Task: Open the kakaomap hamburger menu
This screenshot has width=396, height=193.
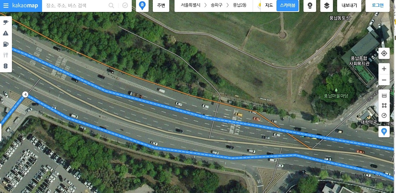Action: (6, 6)
